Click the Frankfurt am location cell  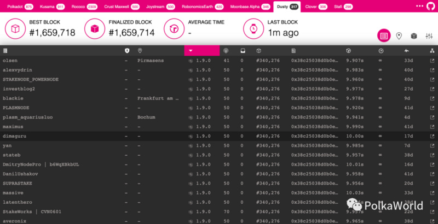158,98
